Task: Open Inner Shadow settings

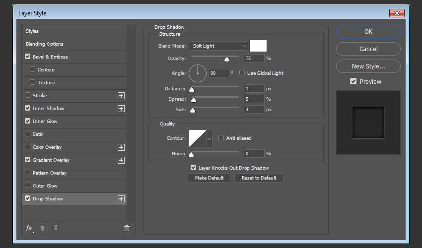Action: 49,109
